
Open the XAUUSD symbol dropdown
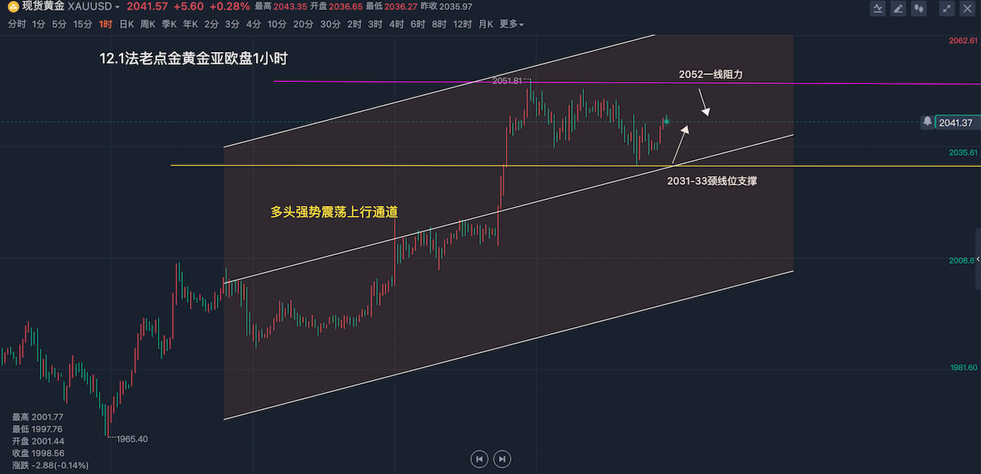tap(117, 7)
